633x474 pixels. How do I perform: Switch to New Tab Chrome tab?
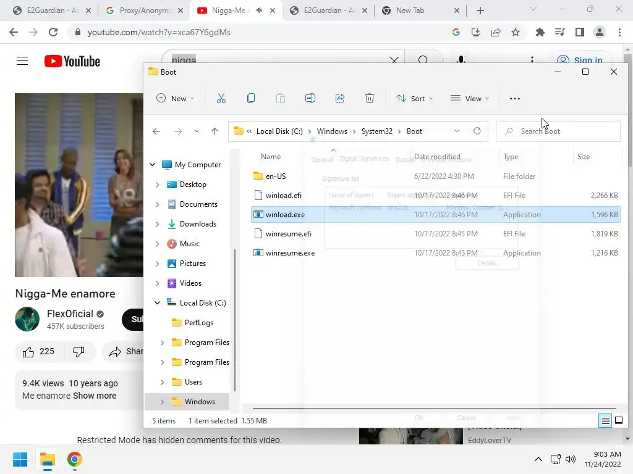[420, 10]
